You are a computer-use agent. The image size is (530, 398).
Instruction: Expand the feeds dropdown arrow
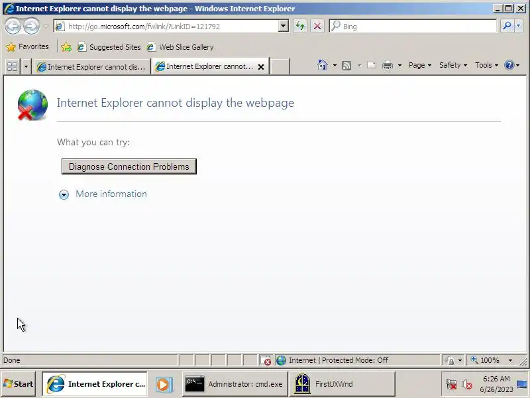tap(359, 65)
